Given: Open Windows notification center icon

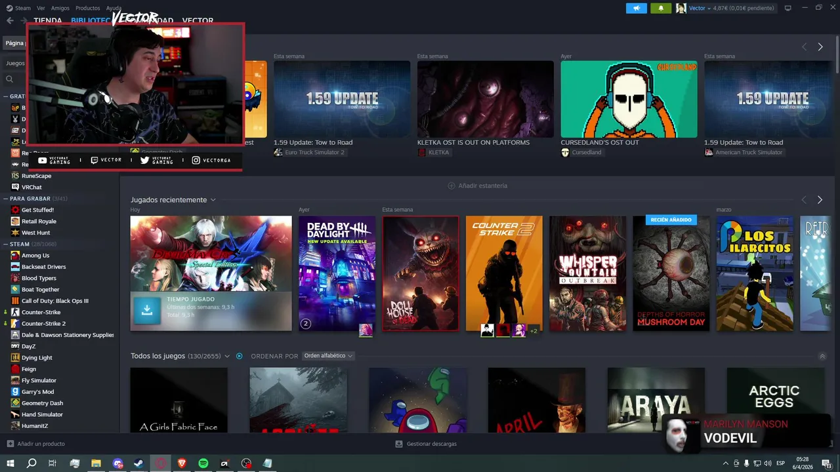Looking at the screenshot, I should [x=827, y=463].
